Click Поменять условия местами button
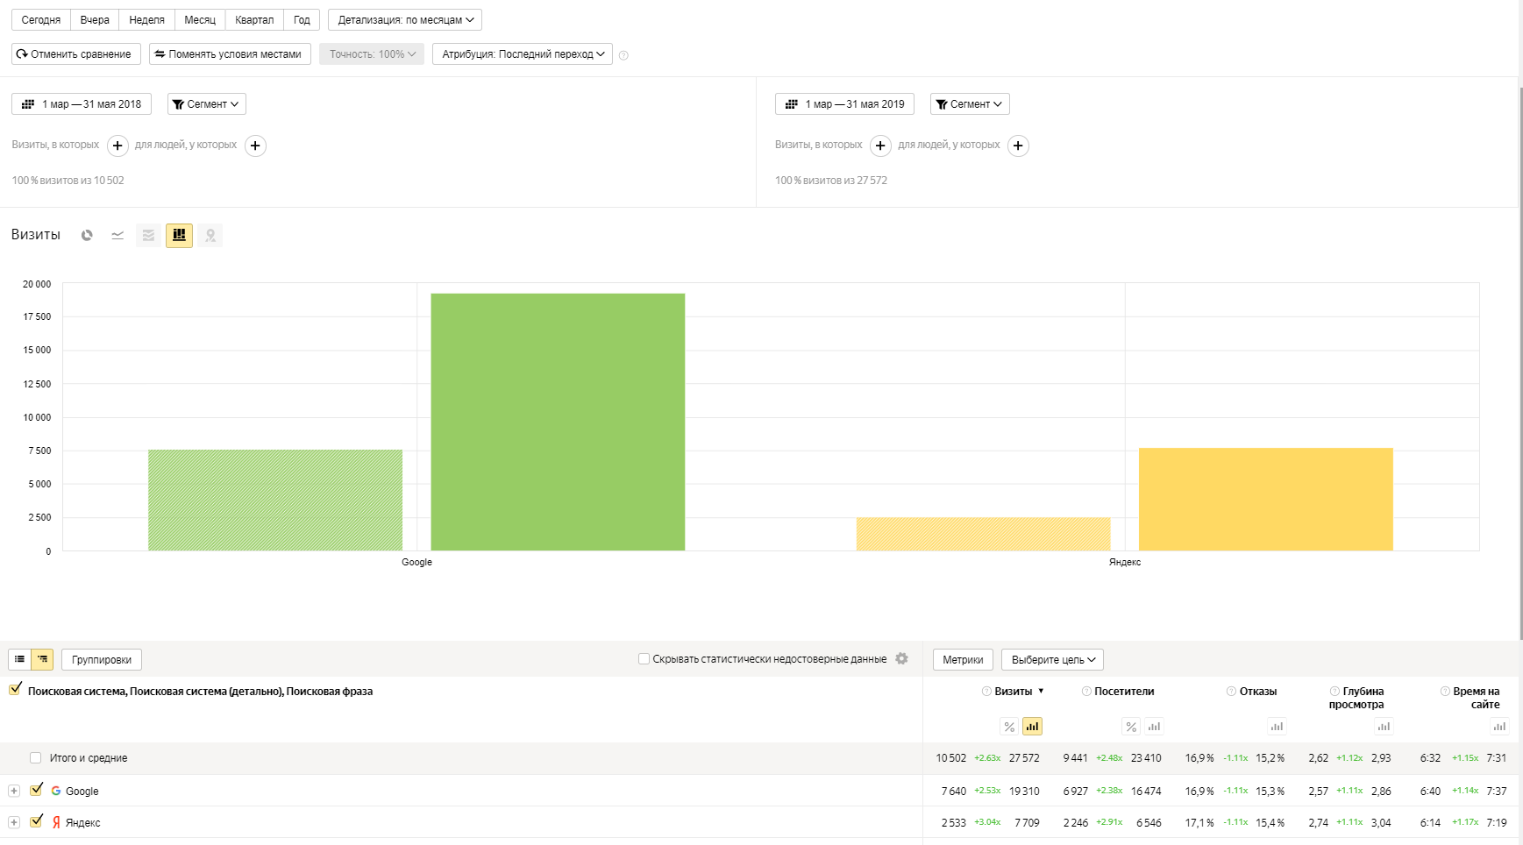This screenshot has width=1523, height=845. coord(230,54)
